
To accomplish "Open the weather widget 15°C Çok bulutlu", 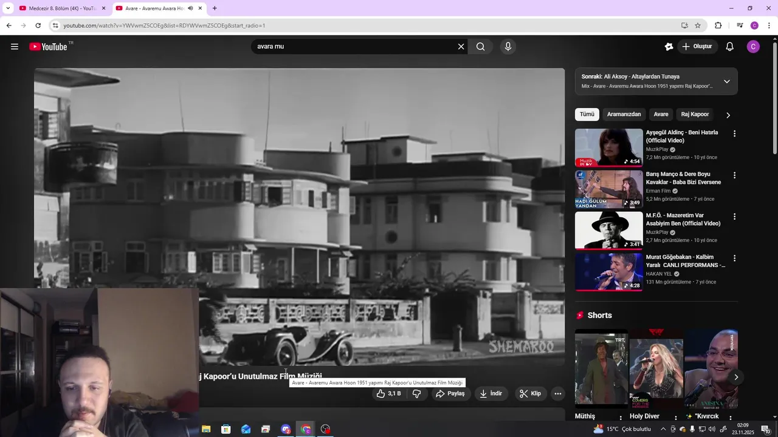I will click(x=622, y=429).
